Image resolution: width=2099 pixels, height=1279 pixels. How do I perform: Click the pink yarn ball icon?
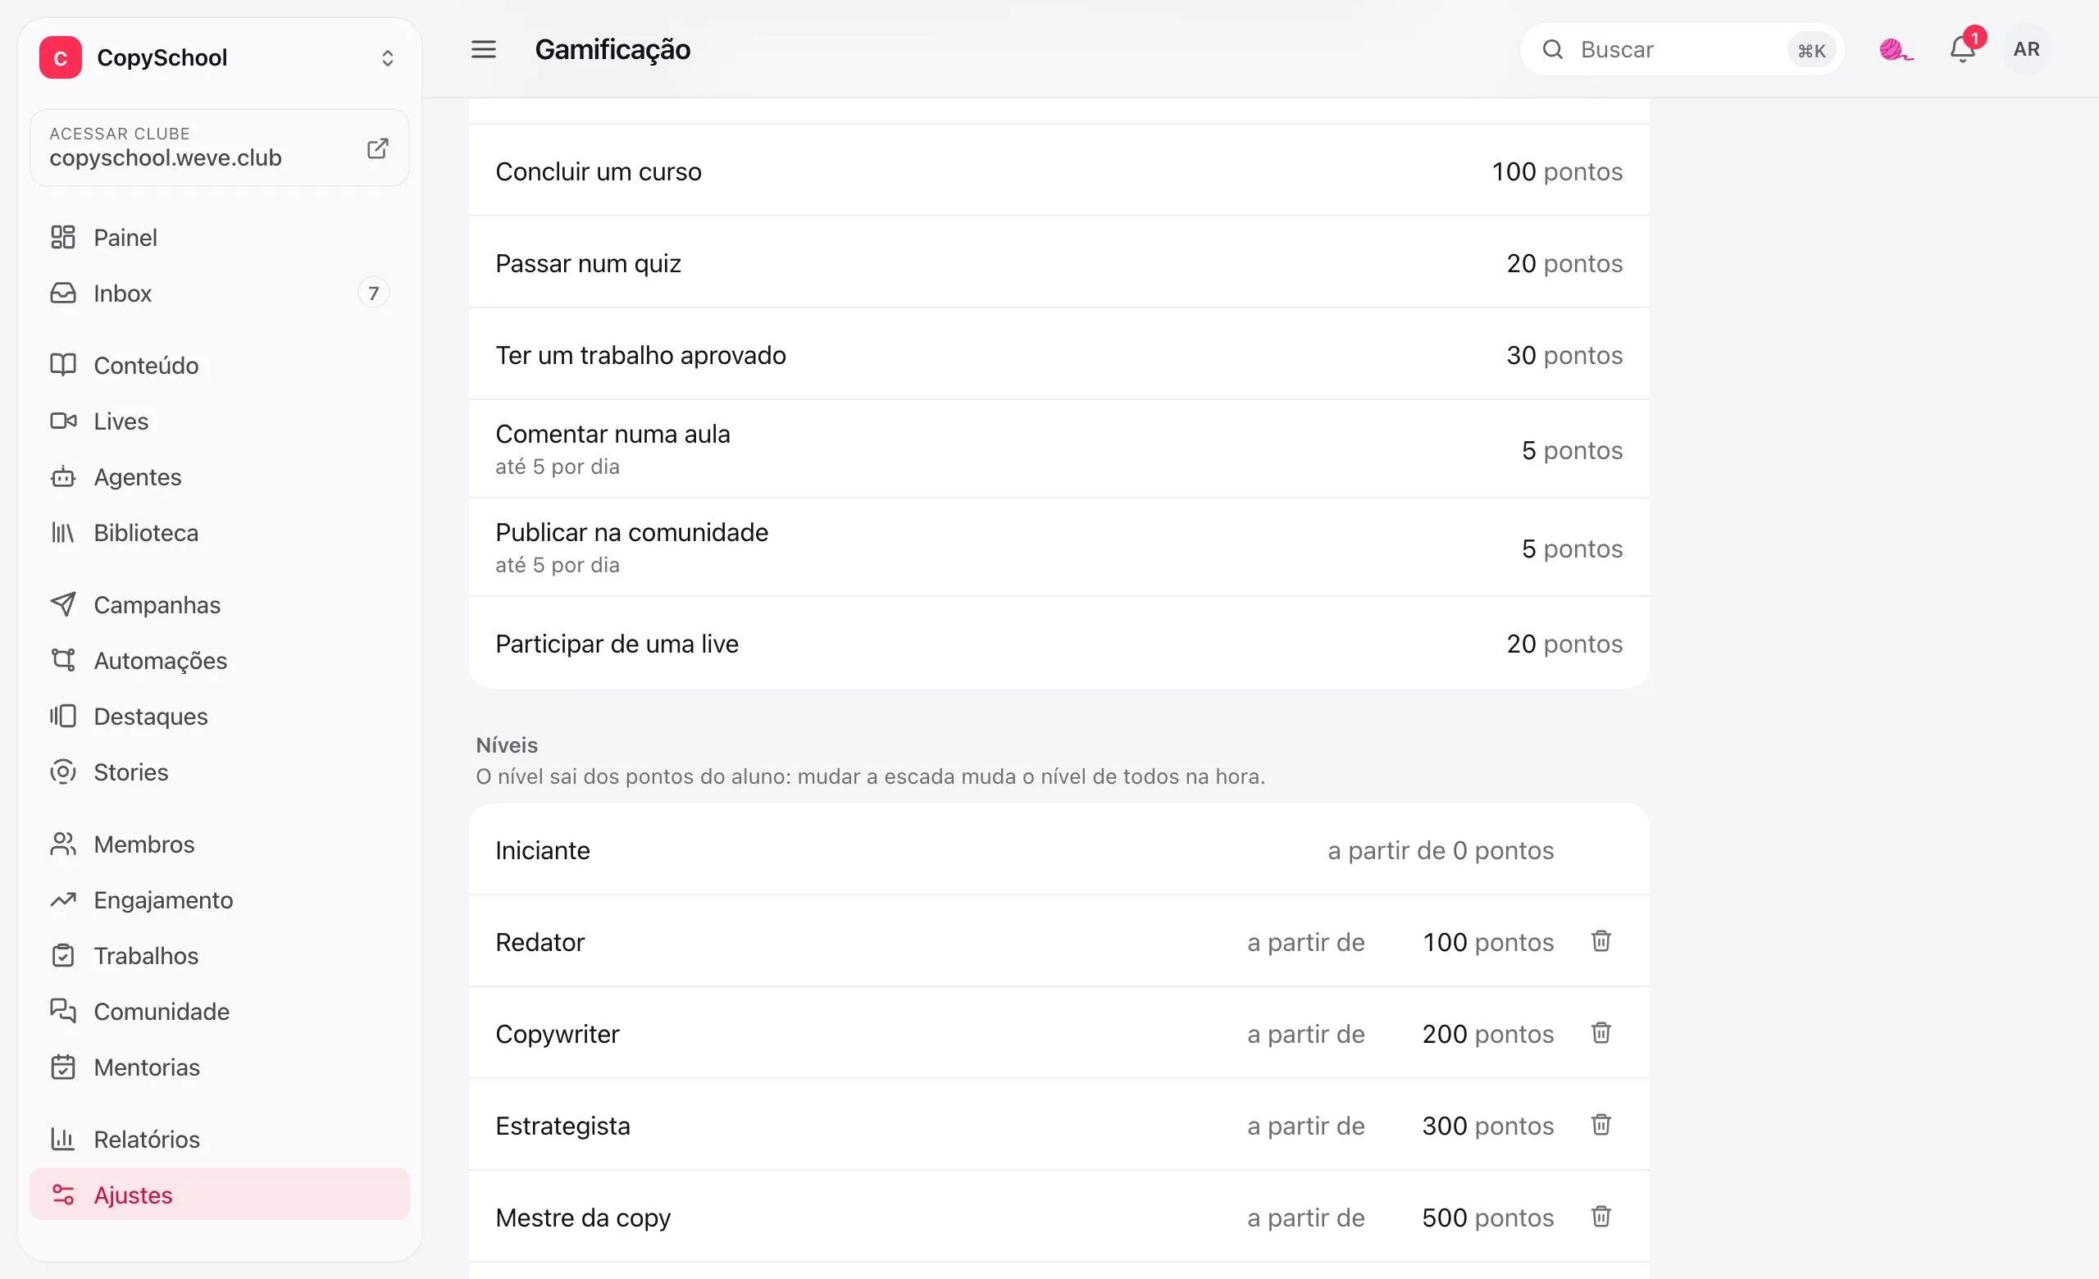(1896, 49)
